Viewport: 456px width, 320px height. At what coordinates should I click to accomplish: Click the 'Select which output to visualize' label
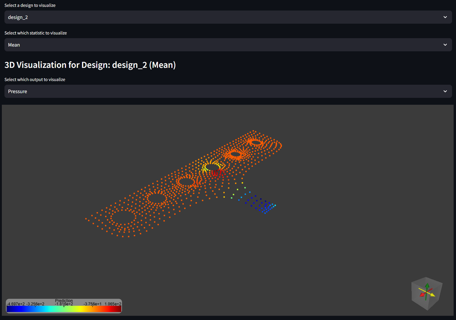[35, 79]
